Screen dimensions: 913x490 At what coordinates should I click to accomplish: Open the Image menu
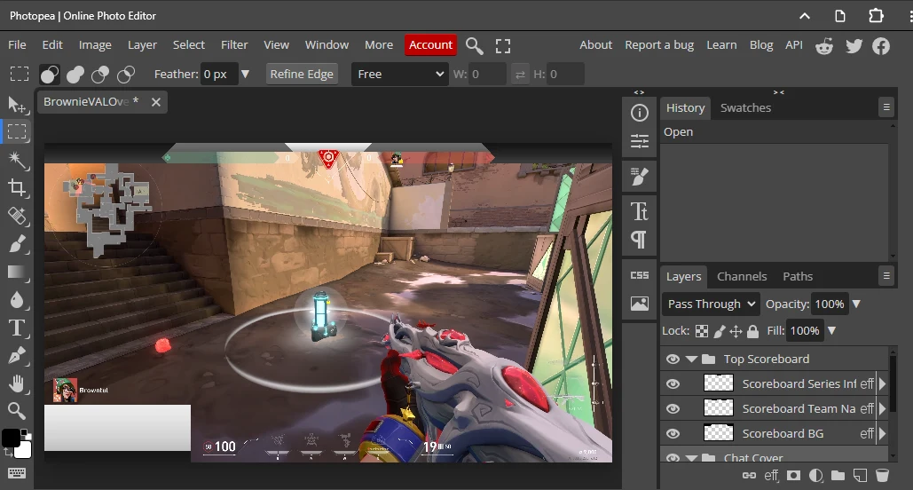[95, 45]
